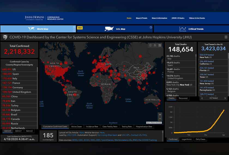Go to previous panel with left arrow near US Tested
The width and height of the screenshot is (229, 155).
tap(202, 98)
